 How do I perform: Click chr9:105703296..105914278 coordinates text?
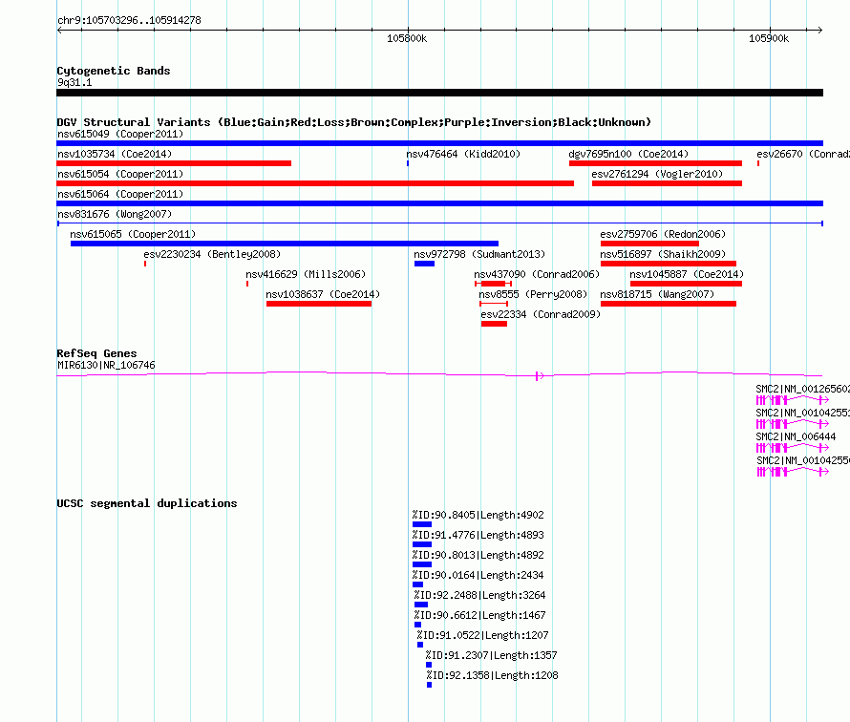pos(129,21)
